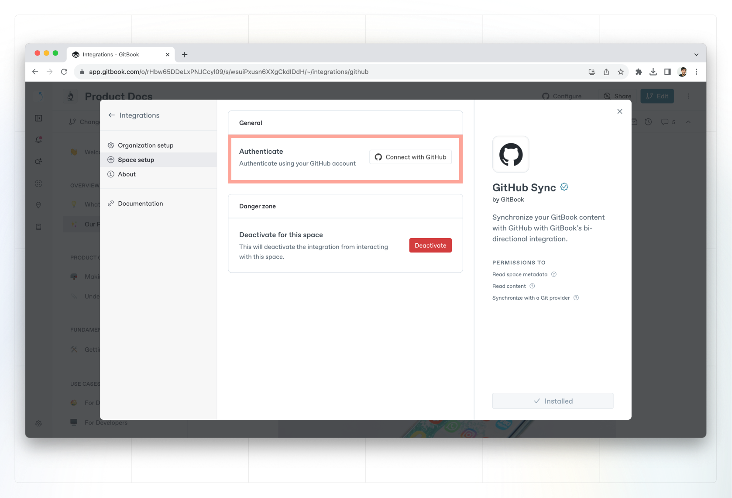This screenshot has width=732, height=498.
Task: Expand the tab search chevron dropdown
Action: (x=696, y=55)
